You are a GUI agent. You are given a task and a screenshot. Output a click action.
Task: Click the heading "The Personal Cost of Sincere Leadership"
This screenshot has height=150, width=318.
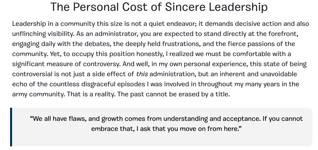[x=159, y=7]
